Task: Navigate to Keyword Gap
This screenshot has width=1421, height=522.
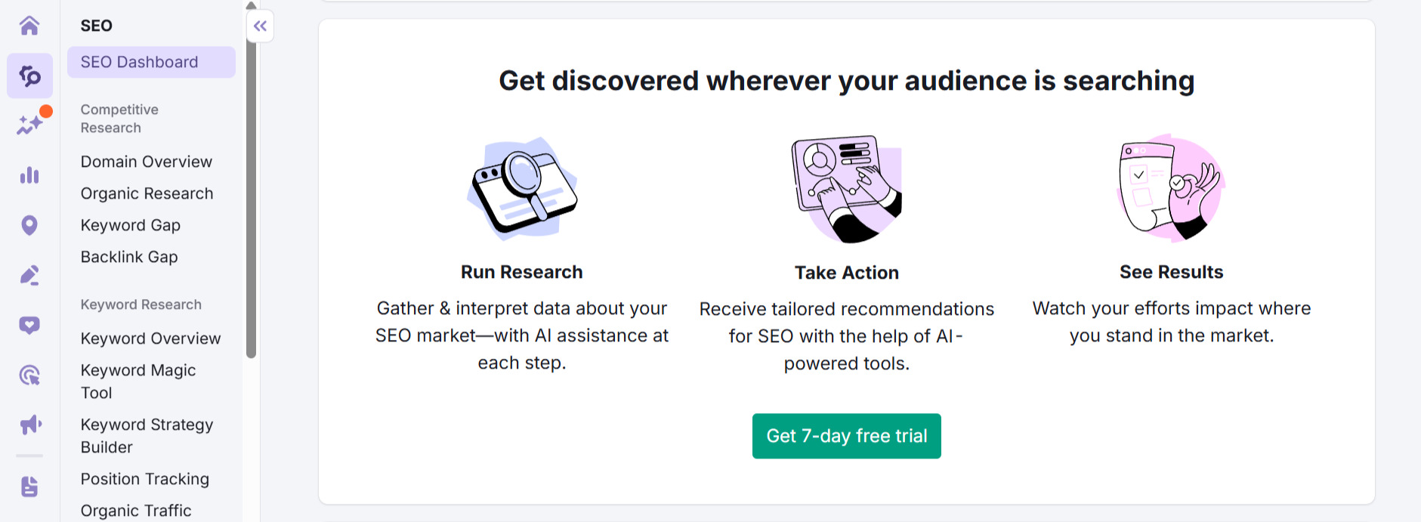Action: pos(131,225)
